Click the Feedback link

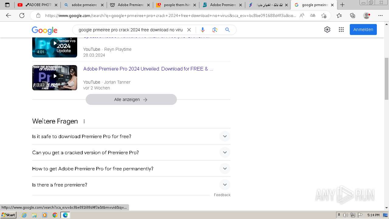(222, 195)
